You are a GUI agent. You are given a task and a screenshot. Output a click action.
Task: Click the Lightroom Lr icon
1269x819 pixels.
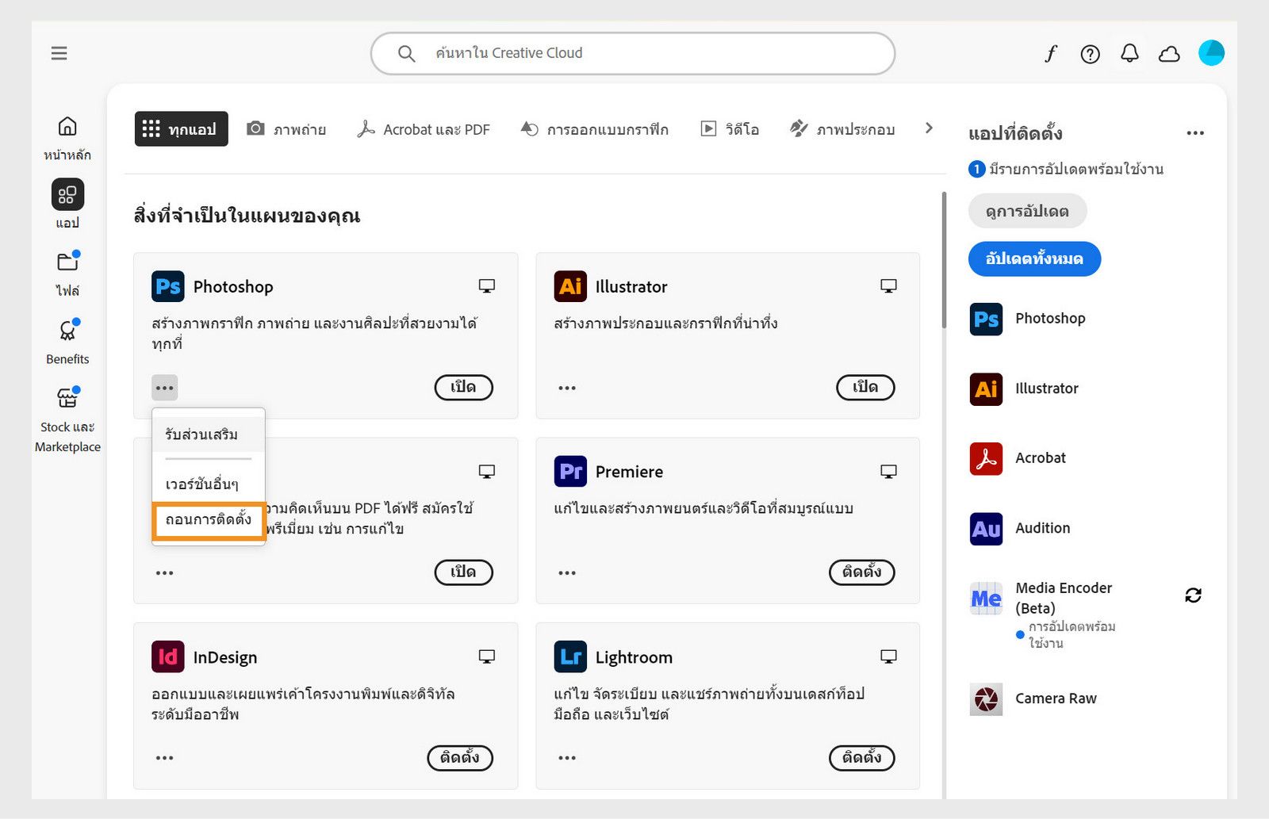click(x=569, y=656)
